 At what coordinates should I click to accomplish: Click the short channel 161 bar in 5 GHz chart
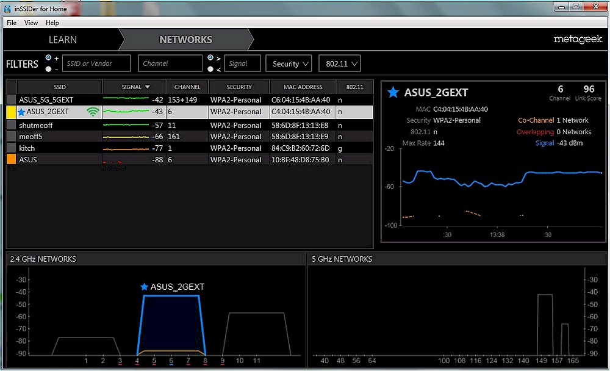click(565, 339)
